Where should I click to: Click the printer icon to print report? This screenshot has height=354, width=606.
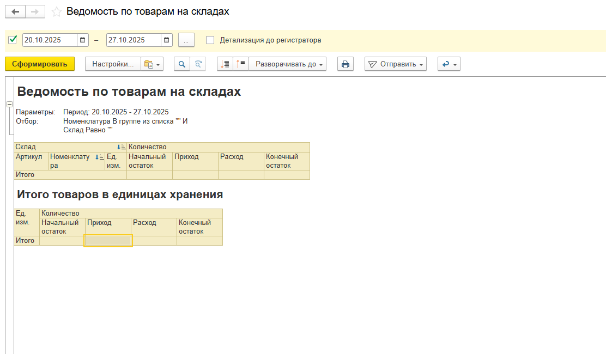[345, 64]
